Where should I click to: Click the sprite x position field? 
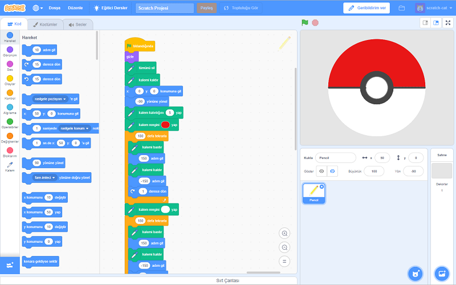382,158
